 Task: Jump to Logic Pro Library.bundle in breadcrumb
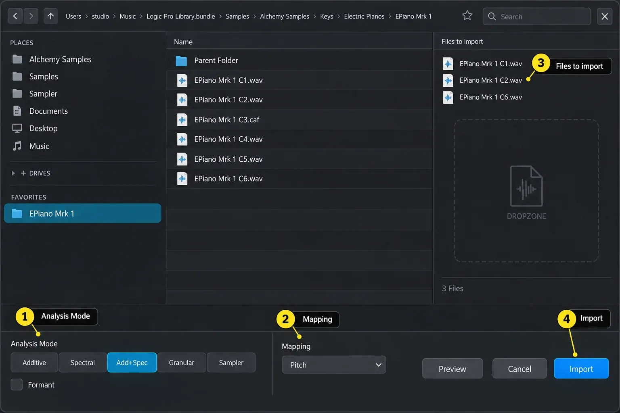click(x=181, y=17)
